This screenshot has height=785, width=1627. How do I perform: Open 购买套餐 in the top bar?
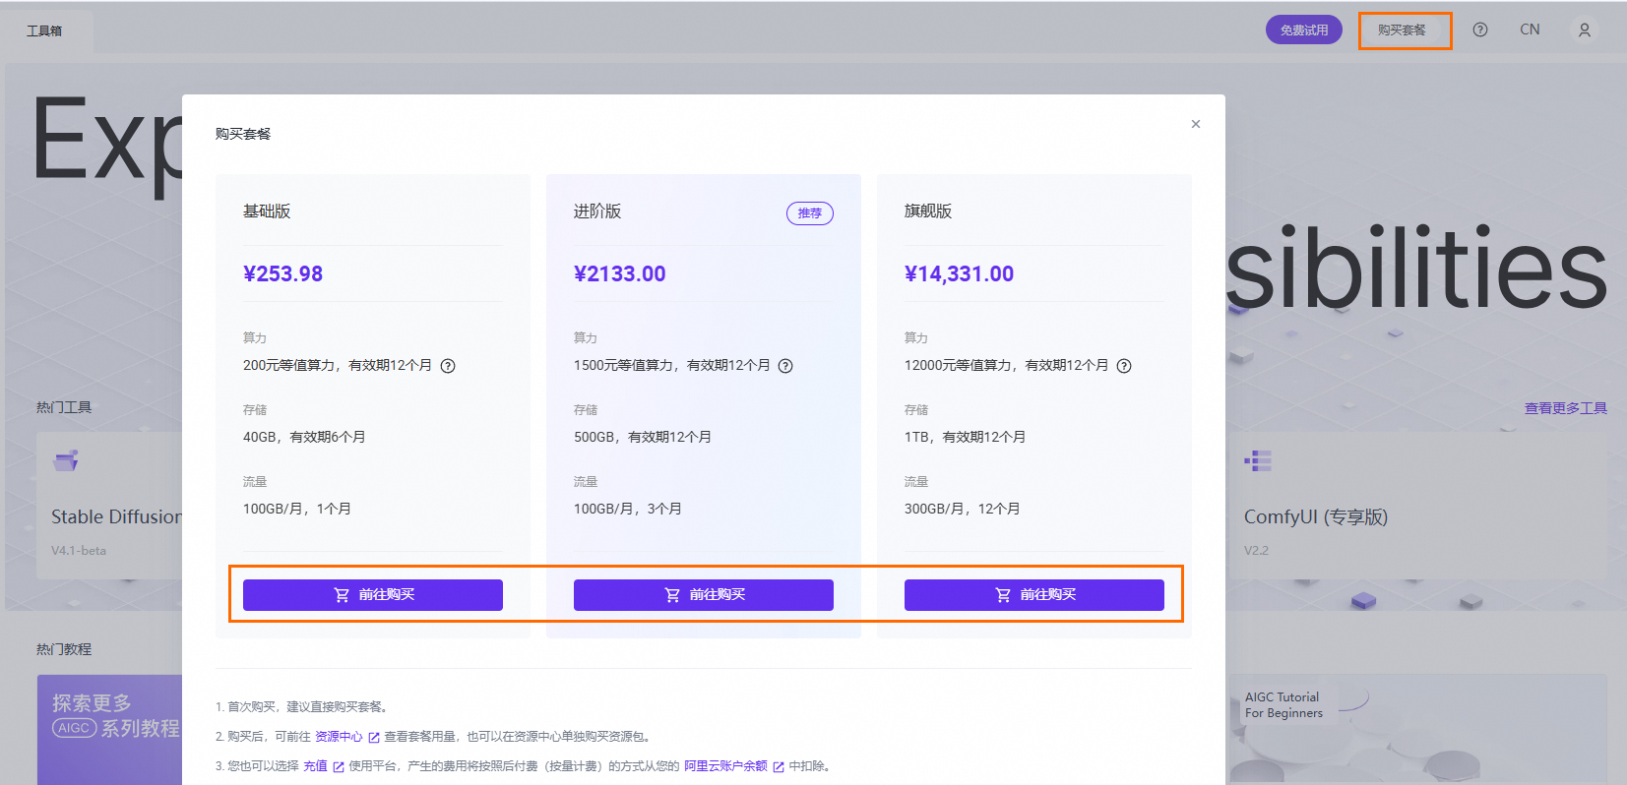tap(1402, 30)
